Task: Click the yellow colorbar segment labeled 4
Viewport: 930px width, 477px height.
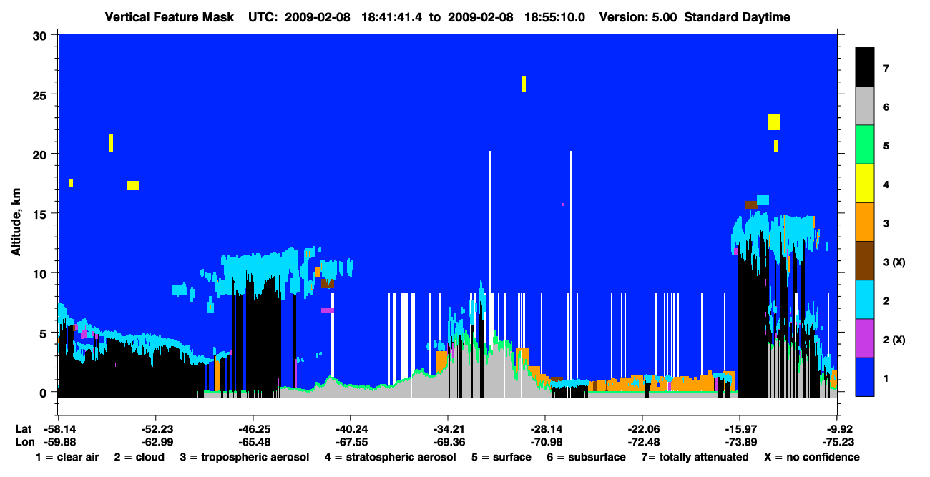Action: (865, 183)
